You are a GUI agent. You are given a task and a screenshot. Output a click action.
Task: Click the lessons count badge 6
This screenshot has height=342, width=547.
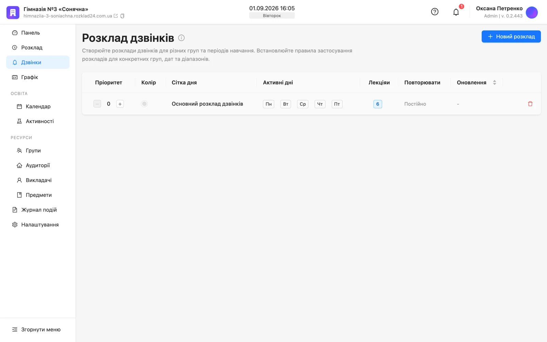coord(378,104)
